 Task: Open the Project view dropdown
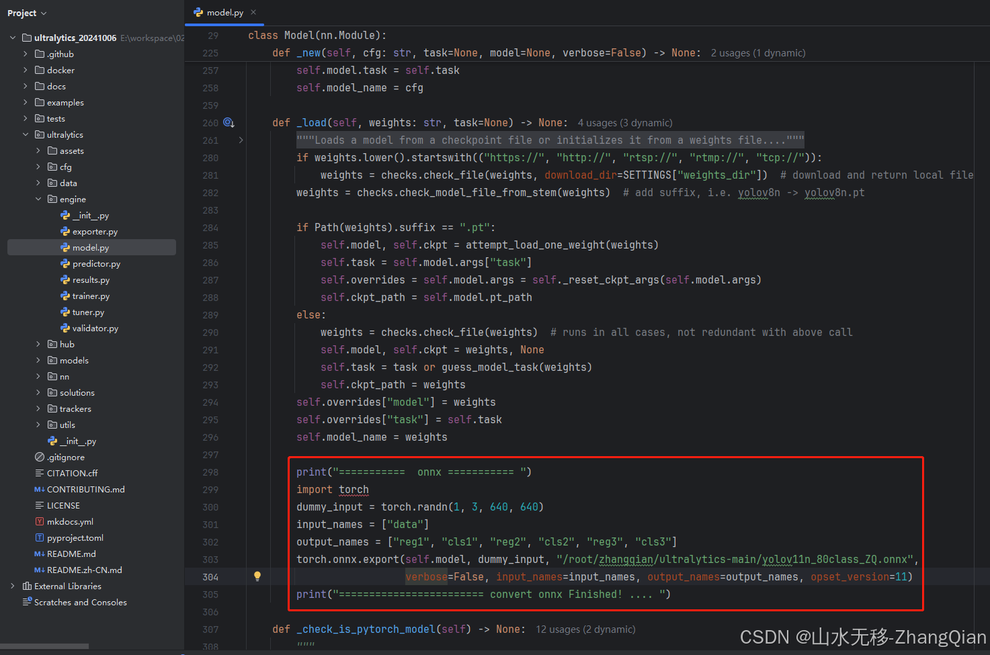click(x=27, y=13)
